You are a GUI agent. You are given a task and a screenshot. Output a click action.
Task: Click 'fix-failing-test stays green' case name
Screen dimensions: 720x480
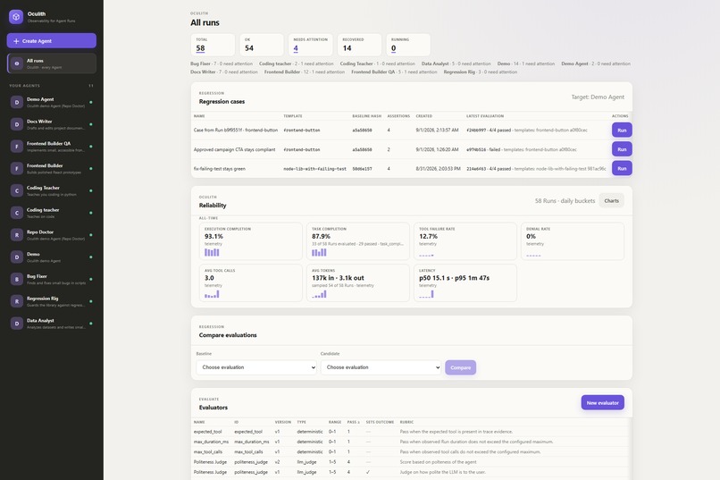coord(220,169)
